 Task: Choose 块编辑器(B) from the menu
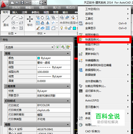104,60
